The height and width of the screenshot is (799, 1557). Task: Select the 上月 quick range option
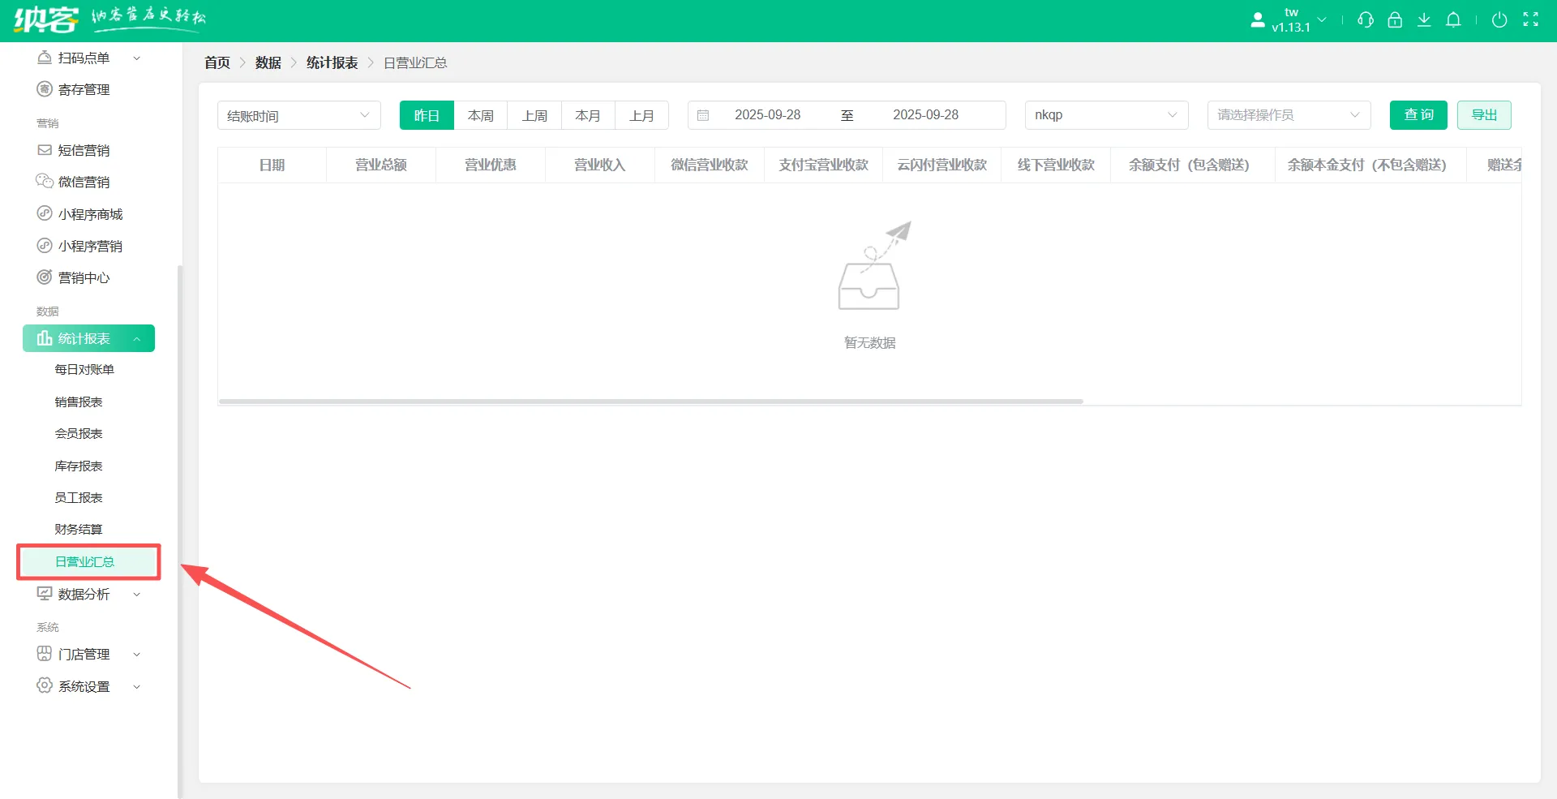(641, 115)
